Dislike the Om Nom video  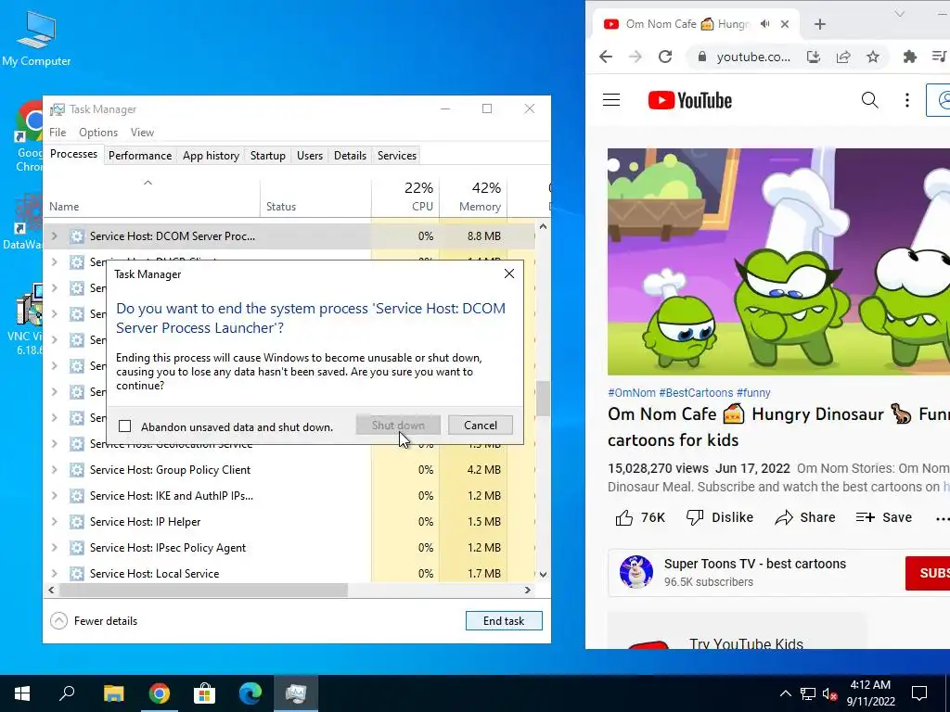click(x=720, y=517)
